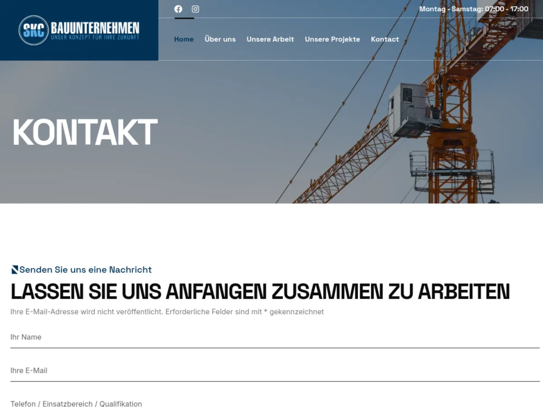Open the Instagram social icon
The image size is (543, 407).
pos(195,9)
